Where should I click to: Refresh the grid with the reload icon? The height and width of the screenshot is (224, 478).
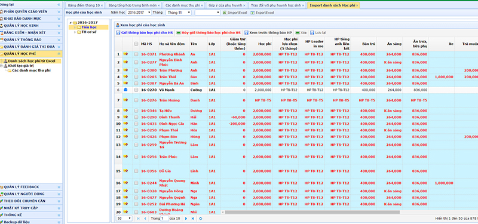pos(200,219)
